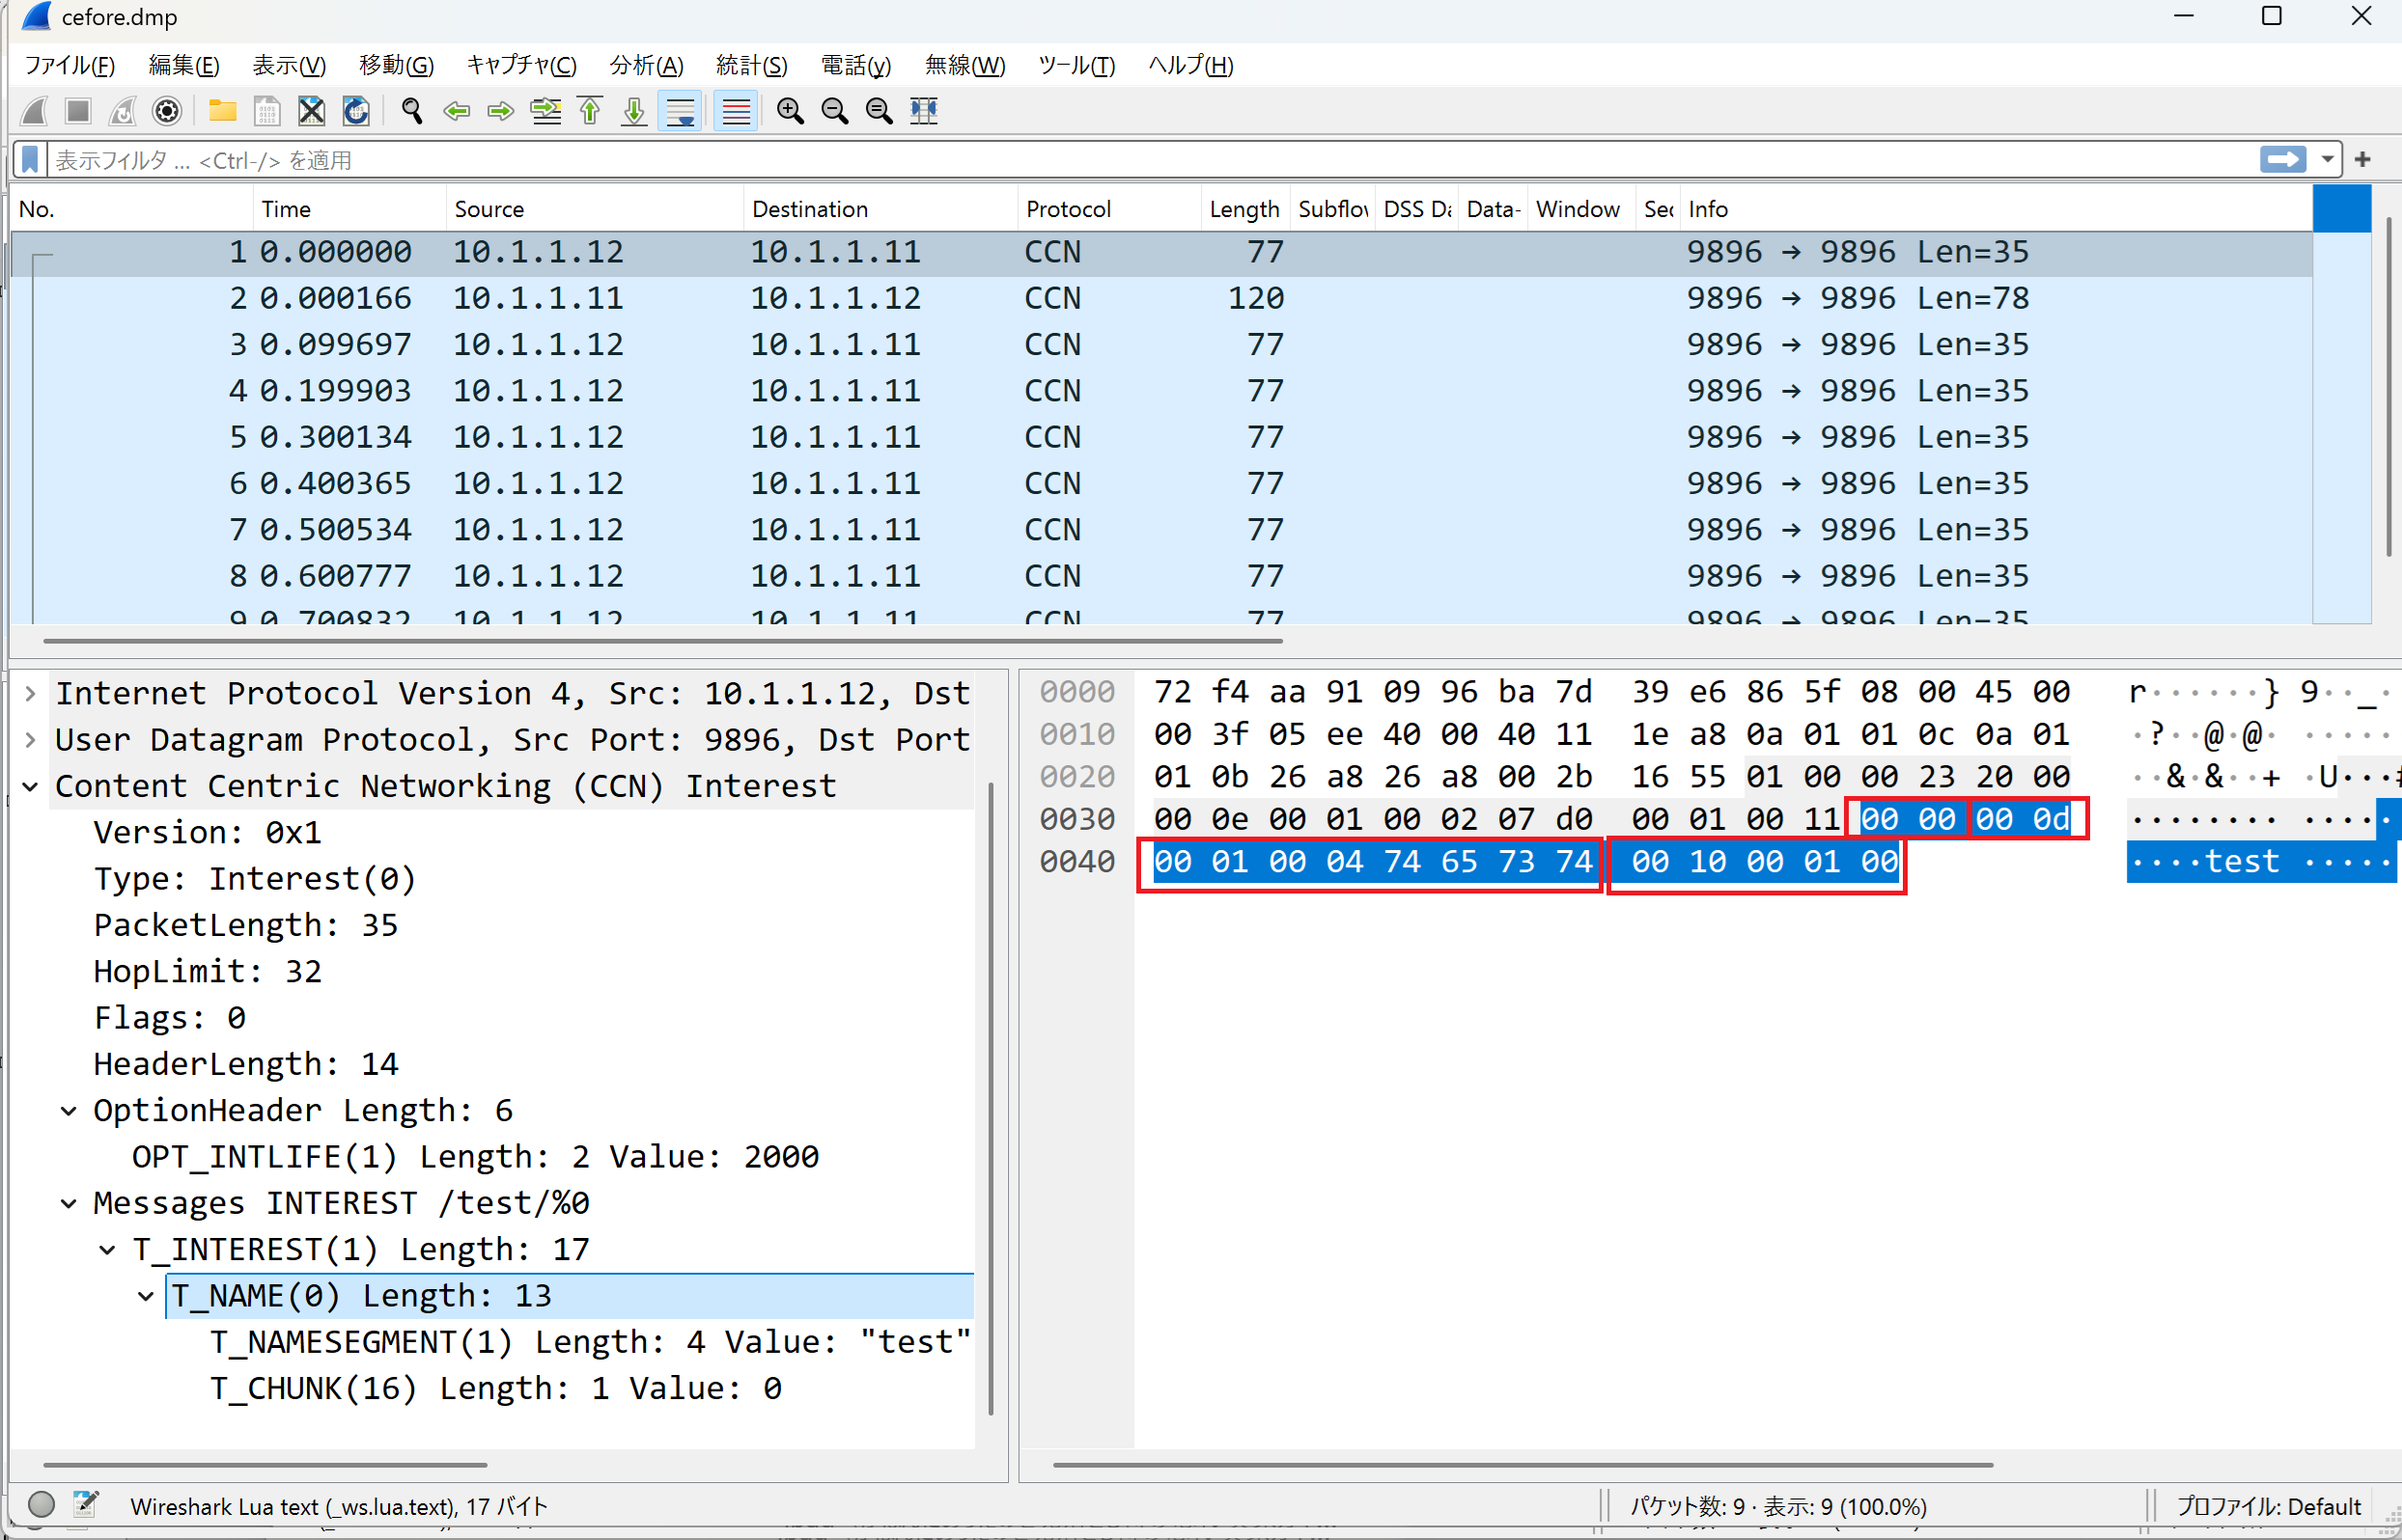
Task: Jump to the first packet
Action: pos(590,111)
